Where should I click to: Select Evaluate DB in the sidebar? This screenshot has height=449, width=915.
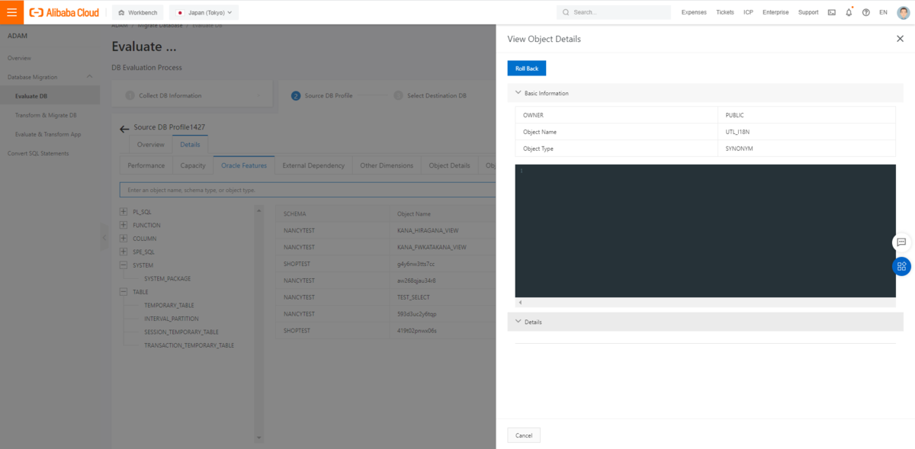tap(31, 96)
